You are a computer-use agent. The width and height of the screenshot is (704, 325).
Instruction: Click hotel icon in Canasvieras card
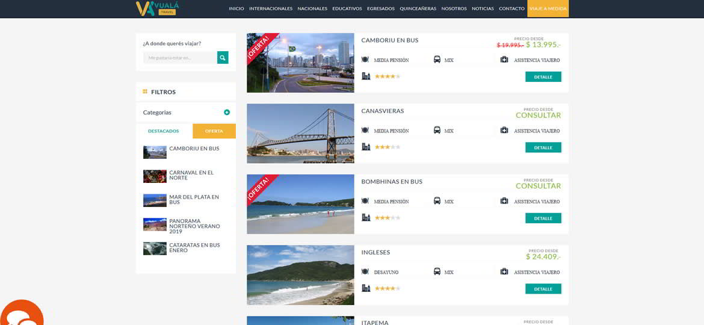tap(366, 147)
